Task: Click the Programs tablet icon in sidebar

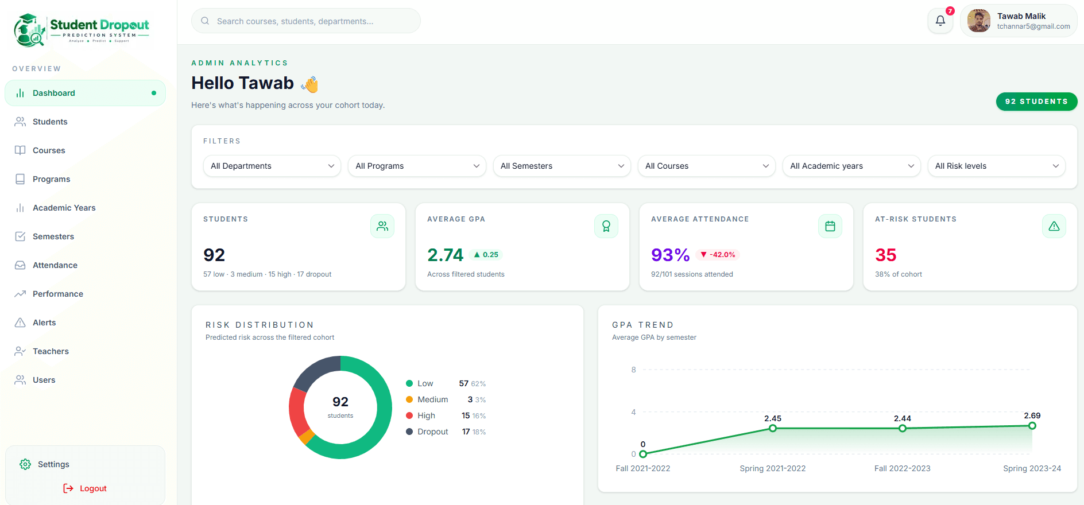Action: (x=20, y=179)
